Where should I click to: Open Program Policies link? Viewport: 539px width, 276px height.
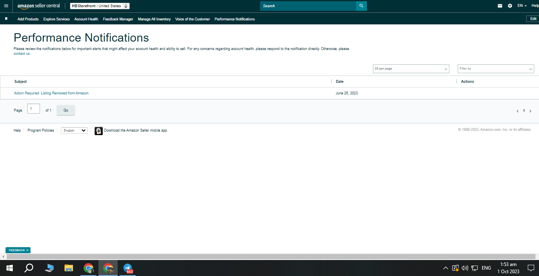tap(41, 130)
